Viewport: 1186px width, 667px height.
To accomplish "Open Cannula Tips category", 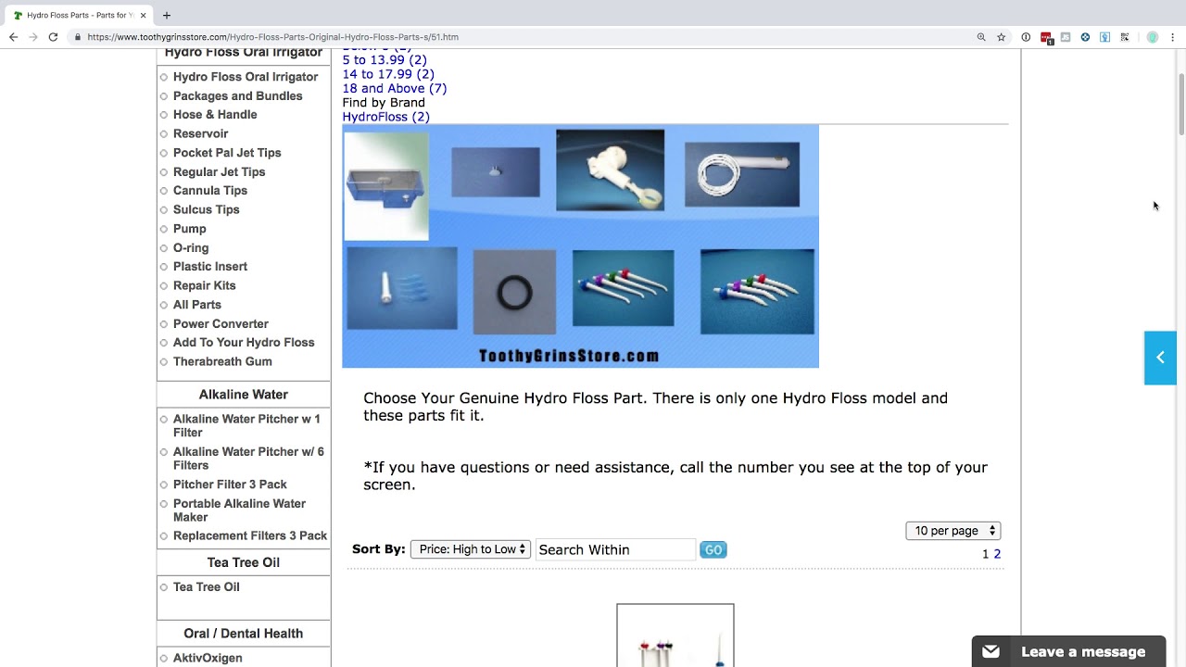I will click(x=210, y=191).
